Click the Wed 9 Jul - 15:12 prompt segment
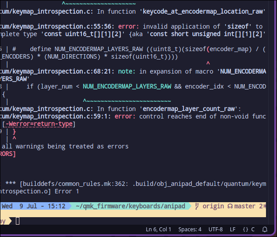This screenshot has width=277, height=237. coord(33,206)
